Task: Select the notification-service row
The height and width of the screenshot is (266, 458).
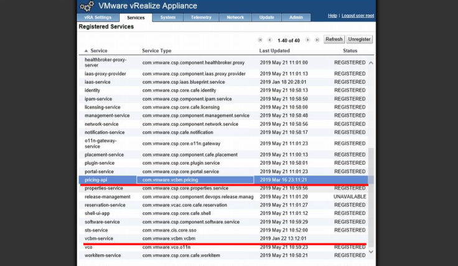Action: (223, 132)
